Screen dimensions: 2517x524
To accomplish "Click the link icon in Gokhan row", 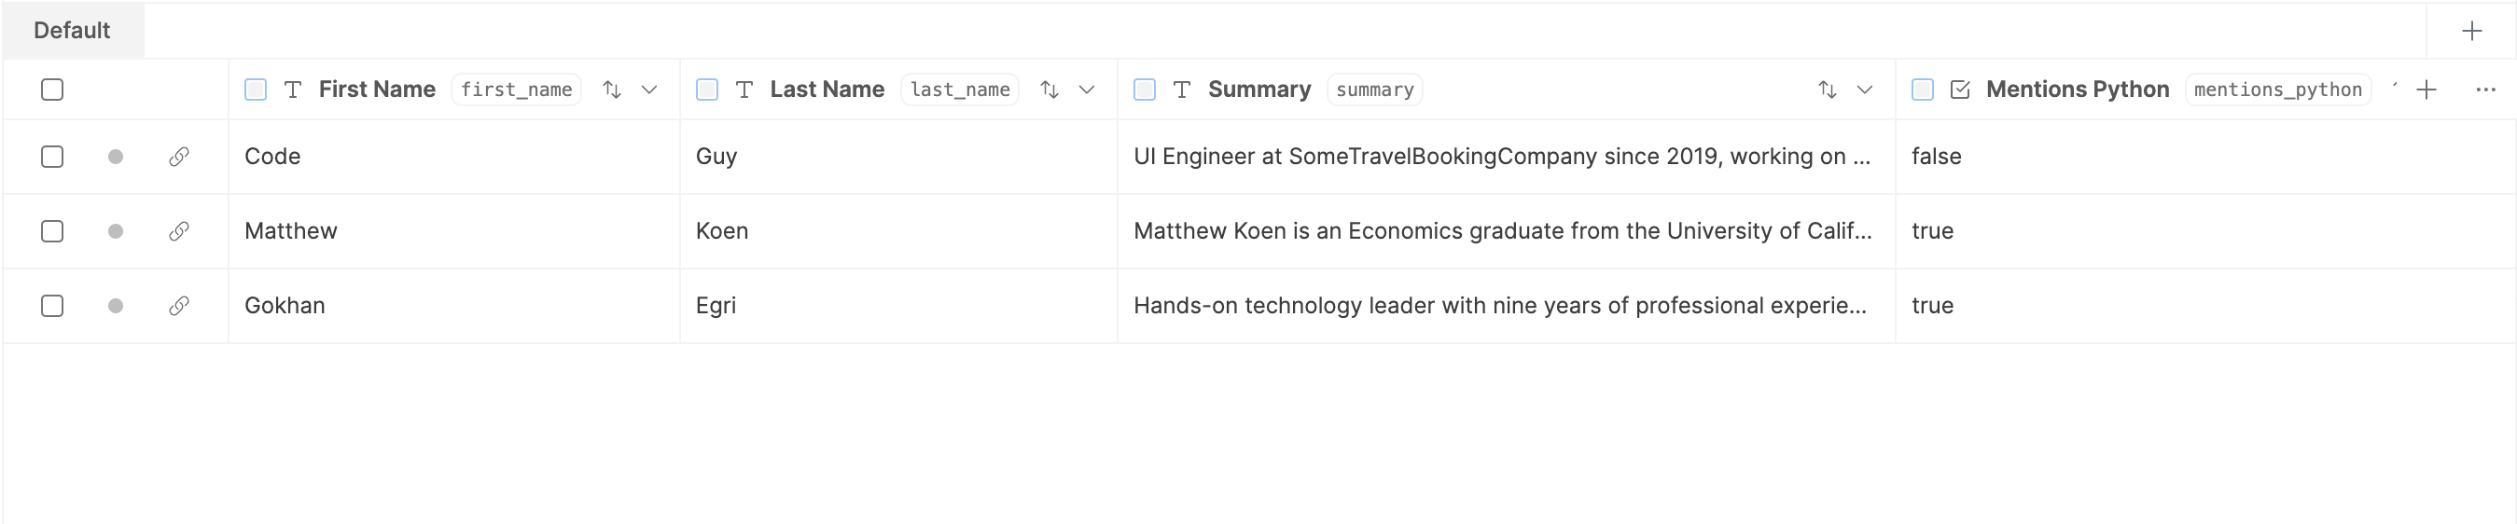I will 179,306.
